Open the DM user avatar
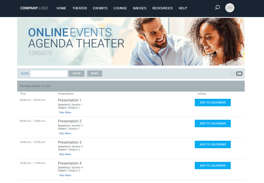The width and height of the screenshot is (264, 183). tap(230, 8)
